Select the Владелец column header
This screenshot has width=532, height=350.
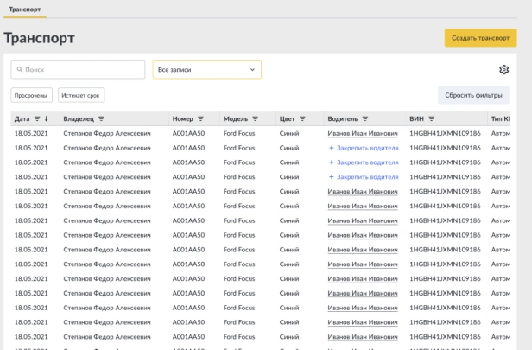[x=79, y=118]
